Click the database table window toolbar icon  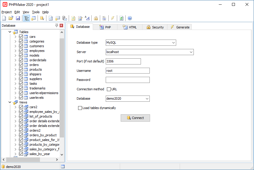33,18
